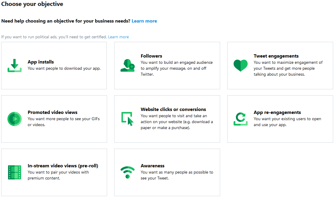
Task: Select the Promoted video views title
Action: [53, 112]
